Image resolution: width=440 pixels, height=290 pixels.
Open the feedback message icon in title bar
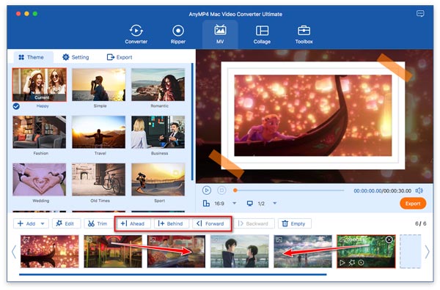(x=420, y=13)
